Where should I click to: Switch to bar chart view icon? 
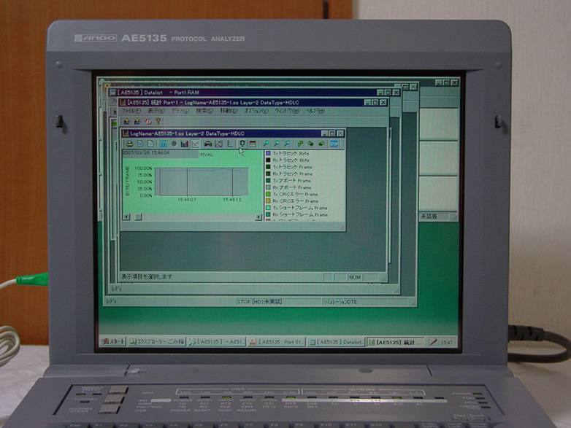tap(185, 144)
